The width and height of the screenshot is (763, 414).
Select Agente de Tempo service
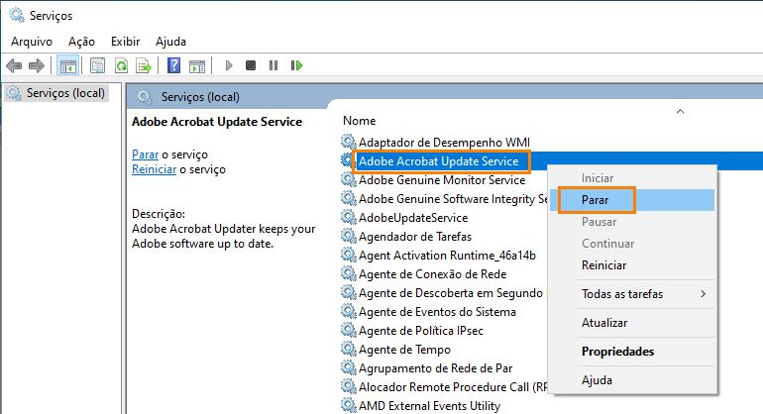(404, 350)
